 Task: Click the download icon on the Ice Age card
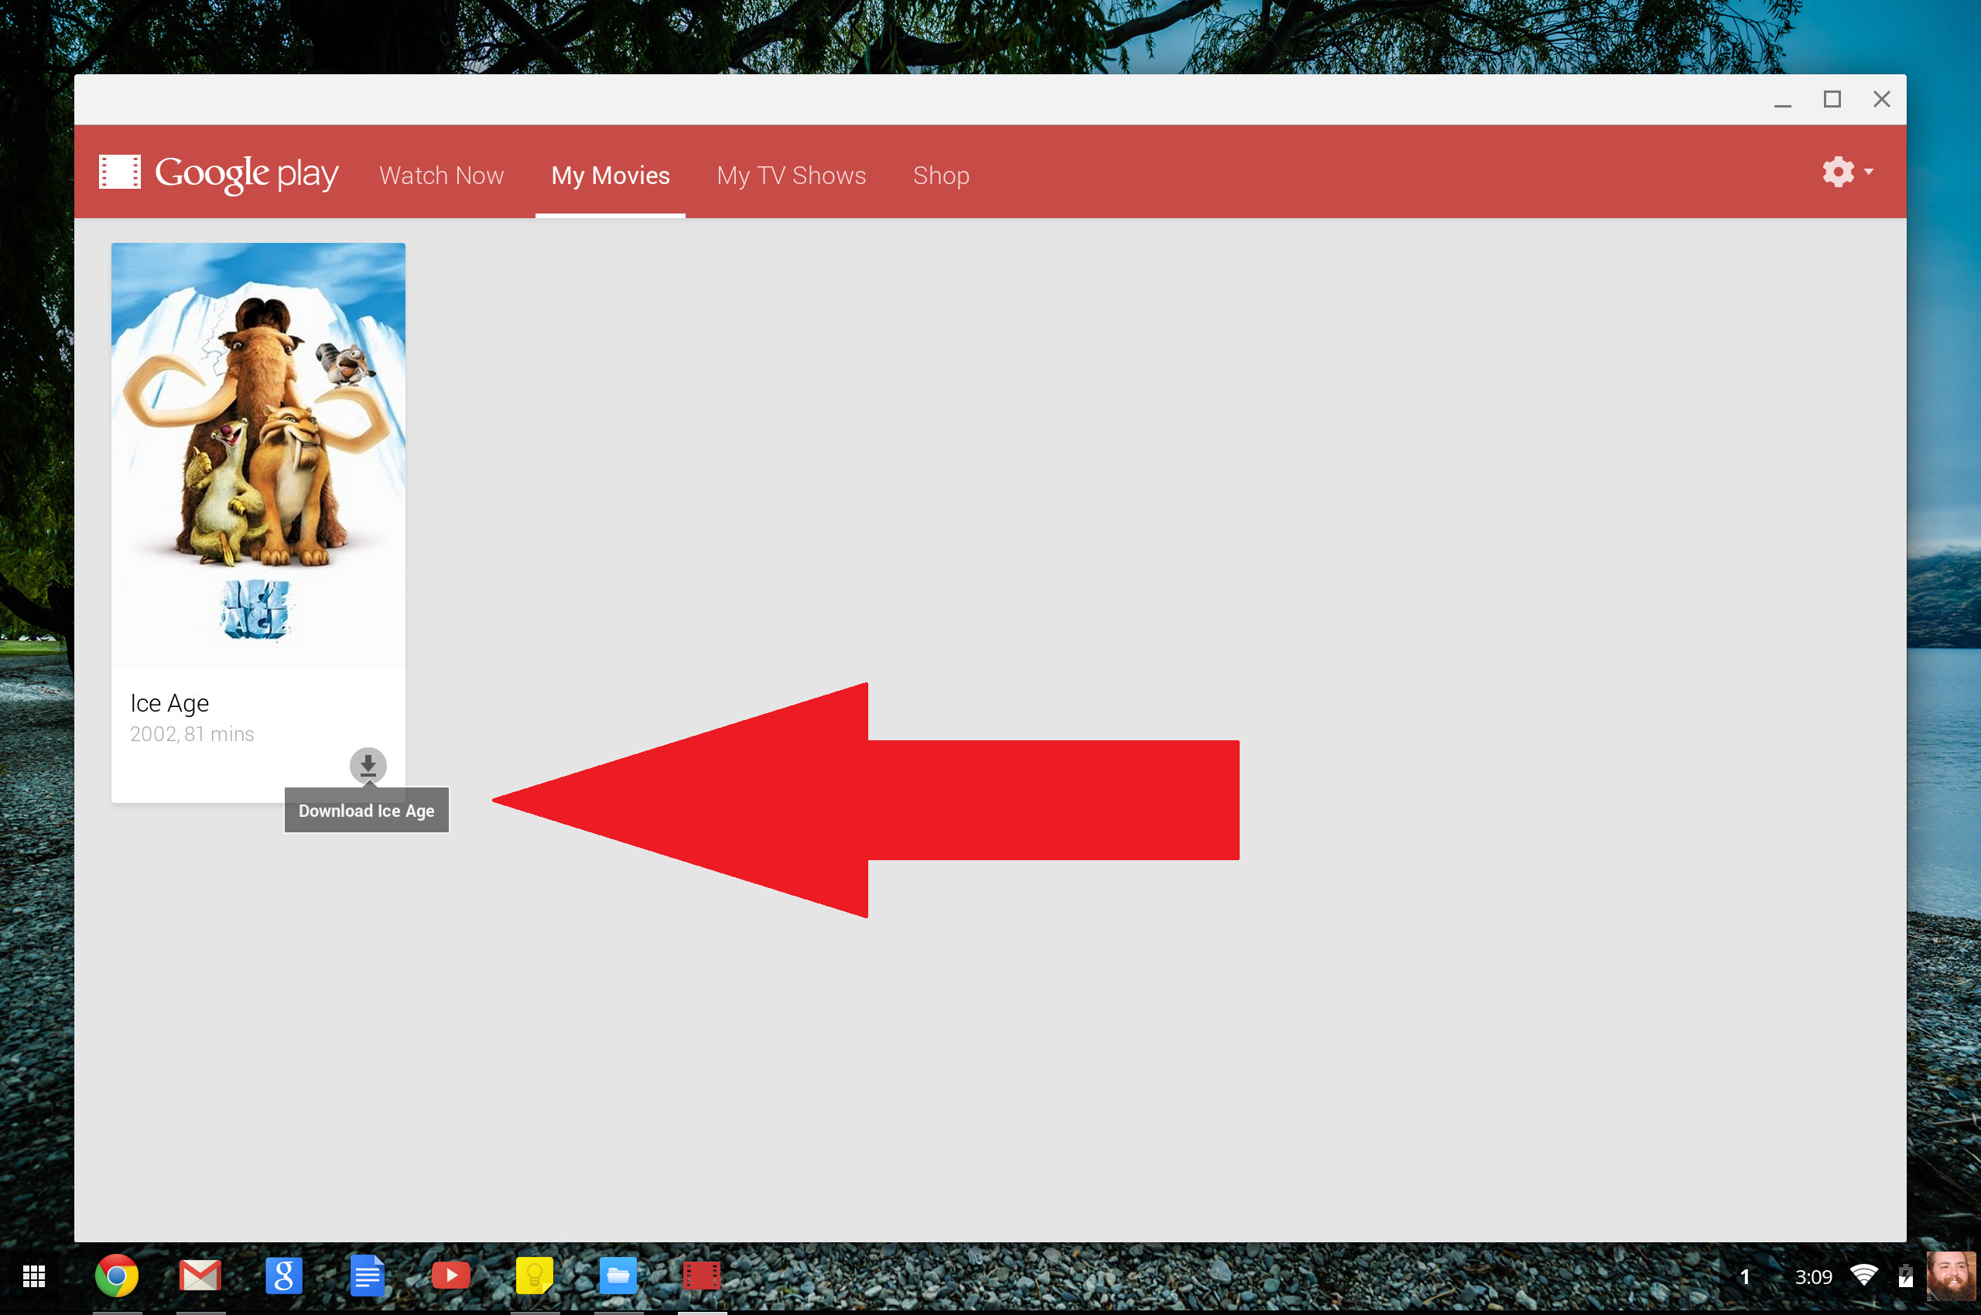pos(368,765)
